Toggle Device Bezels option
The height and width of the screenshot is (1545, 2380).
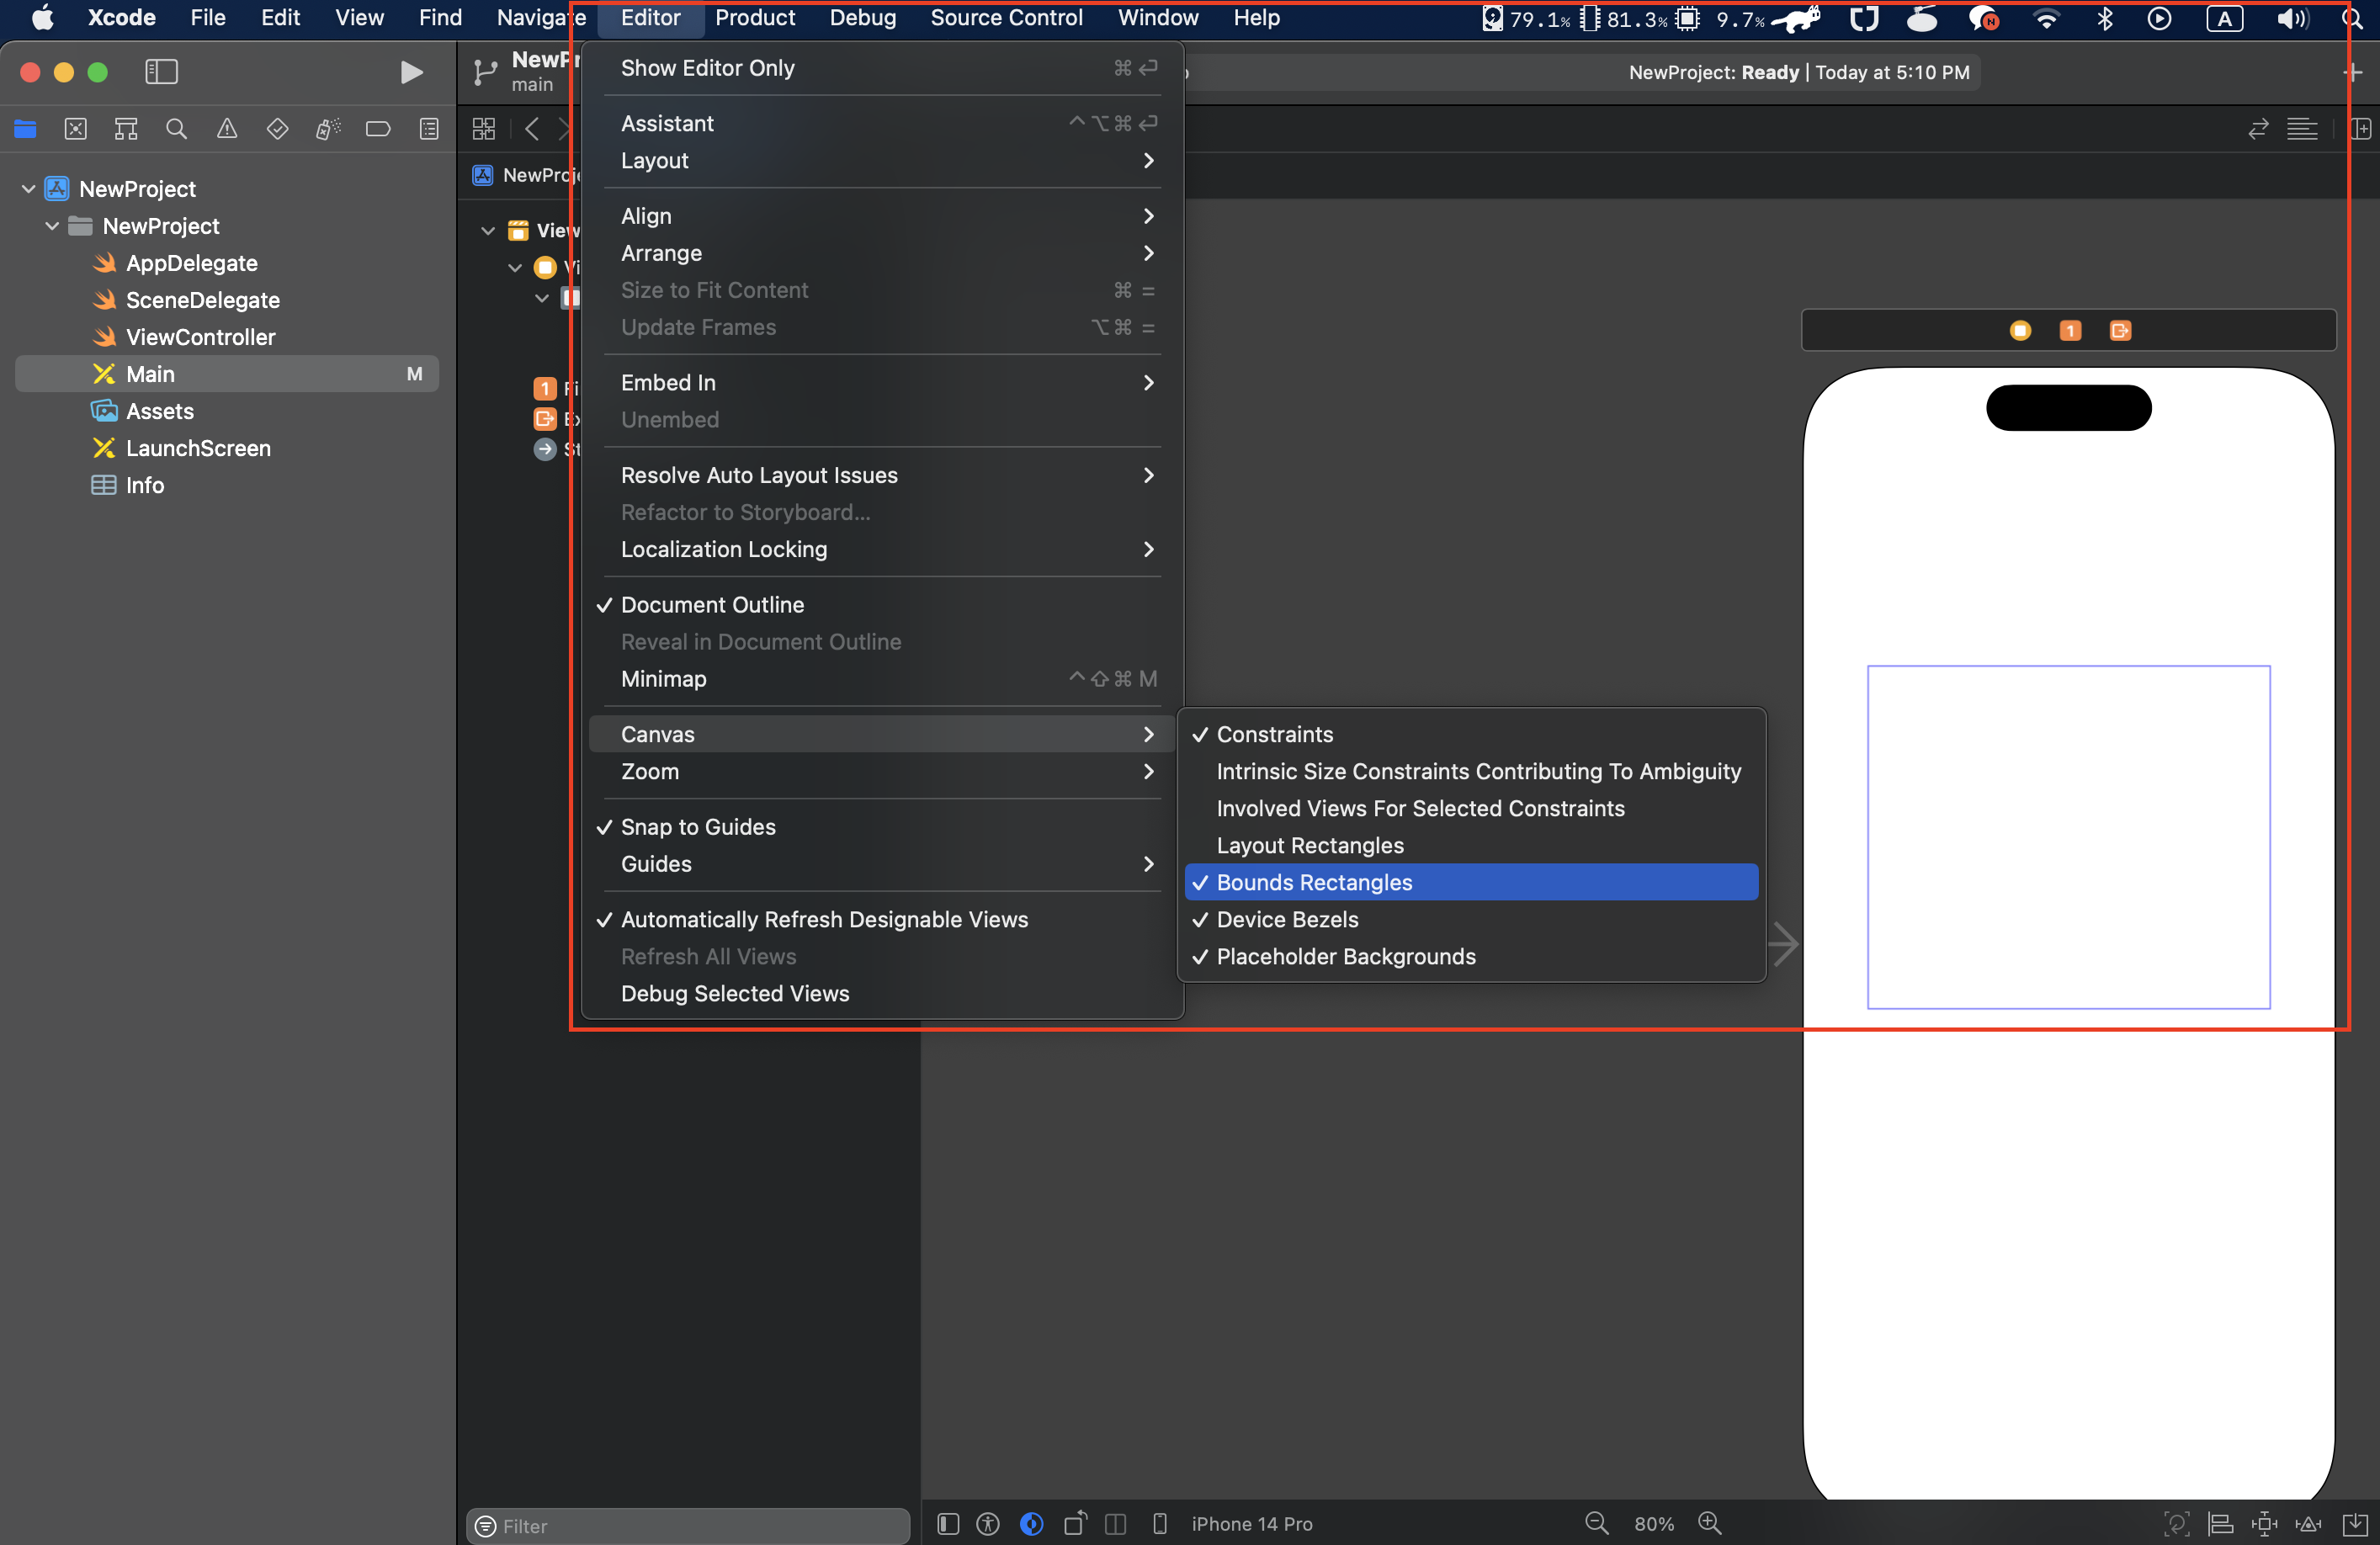coord(1471,919)
